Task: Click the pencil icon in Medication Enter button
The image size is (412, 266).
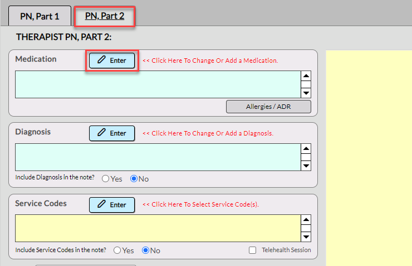Action: (x=101, y=61)
